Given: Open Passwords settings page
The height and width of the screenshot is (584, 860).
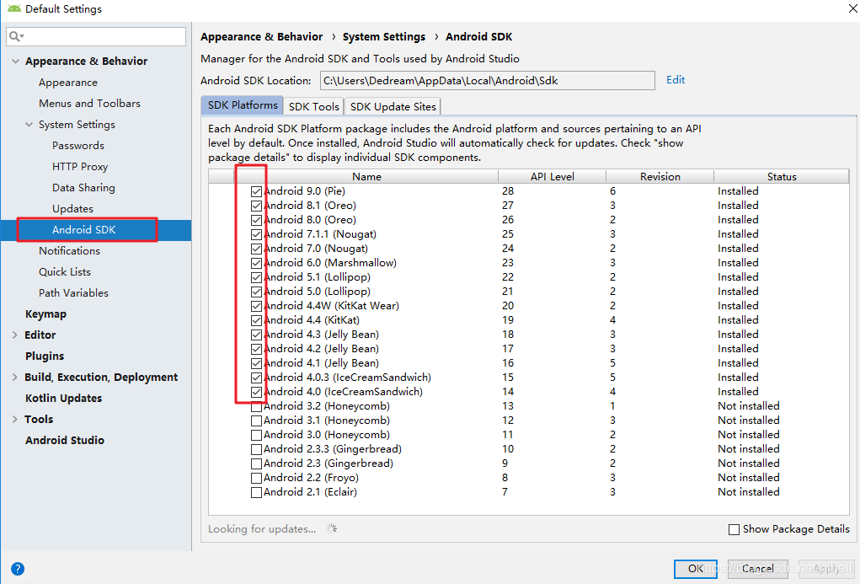Looking at the screenshot, I should (x=77, y=146).
